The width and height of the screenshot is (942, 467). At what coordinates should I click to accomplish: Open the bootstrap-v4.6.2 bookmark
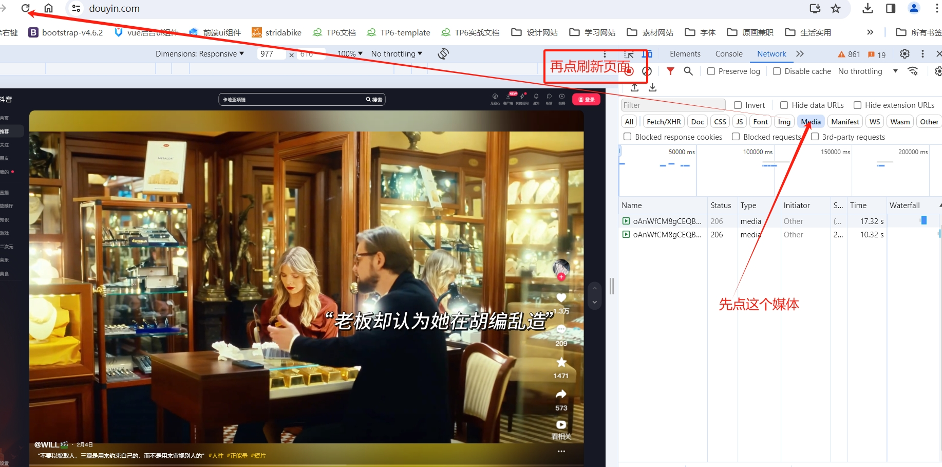click(66, 32)
